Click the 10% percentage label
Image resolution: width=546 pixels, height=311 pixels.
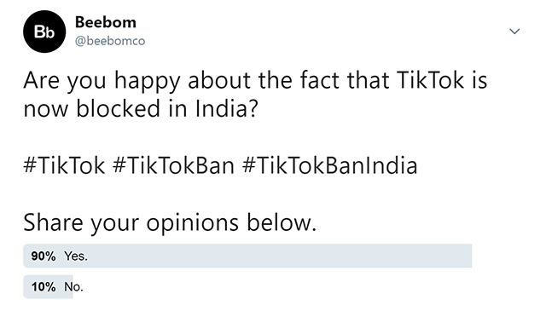point(44,287)
